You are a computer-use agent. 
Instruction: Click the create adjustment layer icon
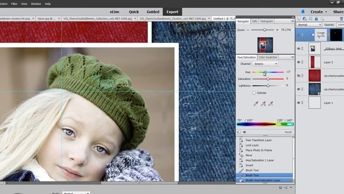click(x=305, y=19)
